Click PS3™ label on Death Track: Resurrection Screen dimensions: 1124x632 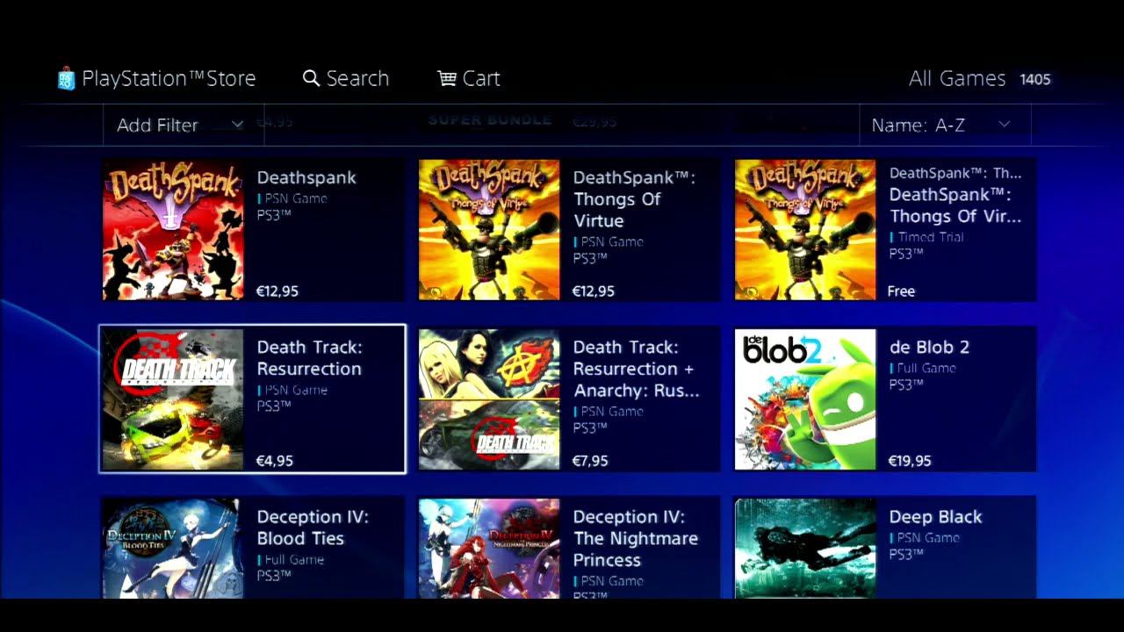point(273,406)
